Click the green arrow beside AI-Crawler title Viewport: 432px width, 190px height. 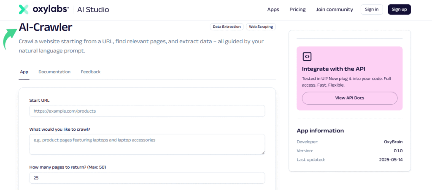pos(11,38)
